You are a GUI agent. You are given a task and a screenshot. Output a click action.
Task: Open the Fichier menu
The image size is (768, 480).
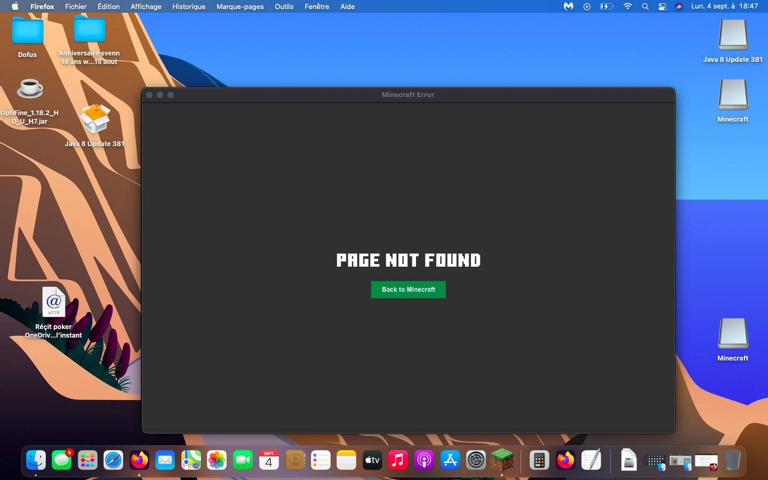coord(76,6)
